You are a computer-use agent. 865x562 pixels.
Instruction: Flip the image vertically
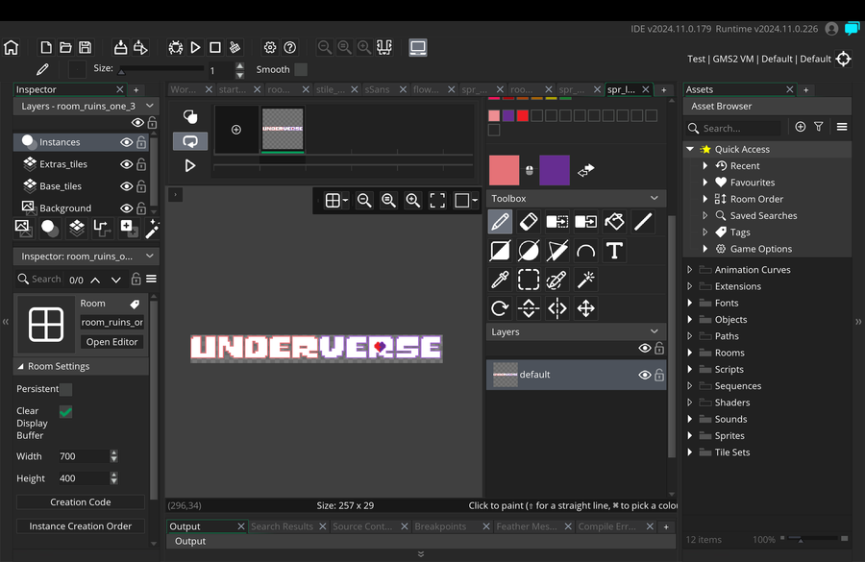pos(529,308)
